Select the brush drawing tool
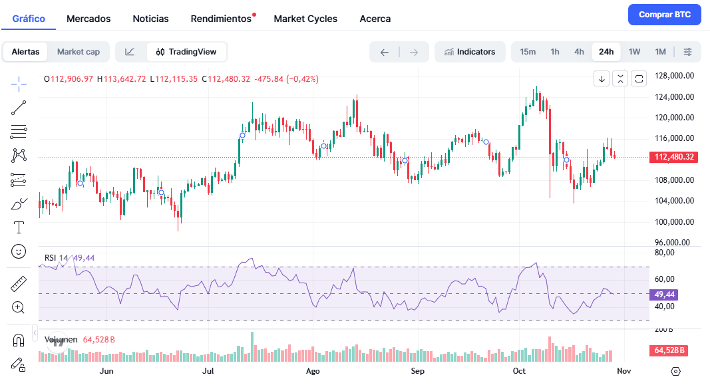Viewport: 710px width, 389px height. click(19, 204)
